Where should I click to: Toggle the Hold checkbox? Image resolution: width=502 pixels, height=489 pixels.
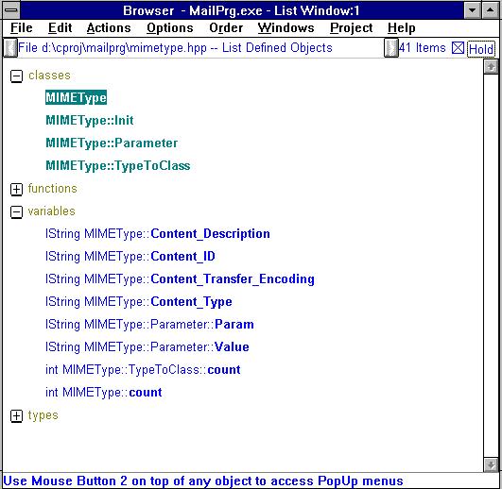pos(458,48)
